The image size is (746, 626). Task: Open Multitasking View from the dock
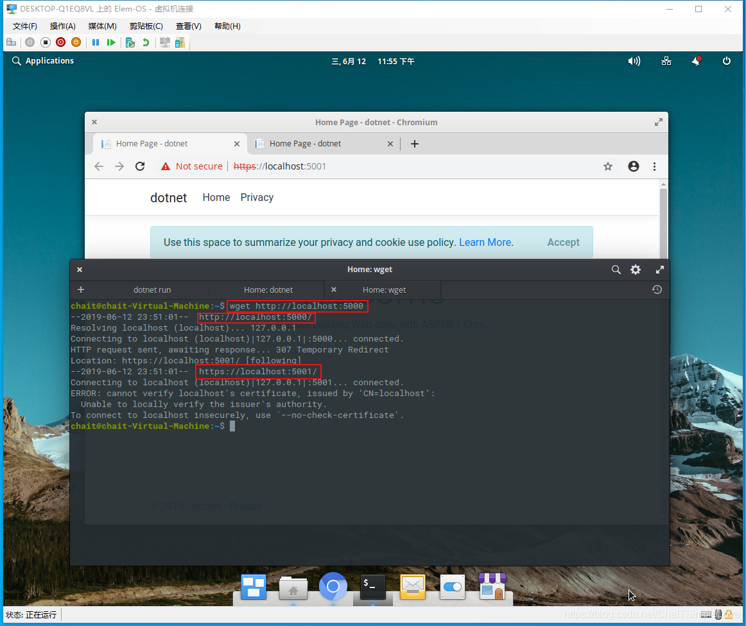click(x=254, y=587)
